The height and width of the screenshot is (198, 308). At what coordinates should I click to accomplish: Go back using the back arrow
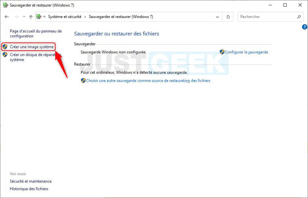pos(7,17)
